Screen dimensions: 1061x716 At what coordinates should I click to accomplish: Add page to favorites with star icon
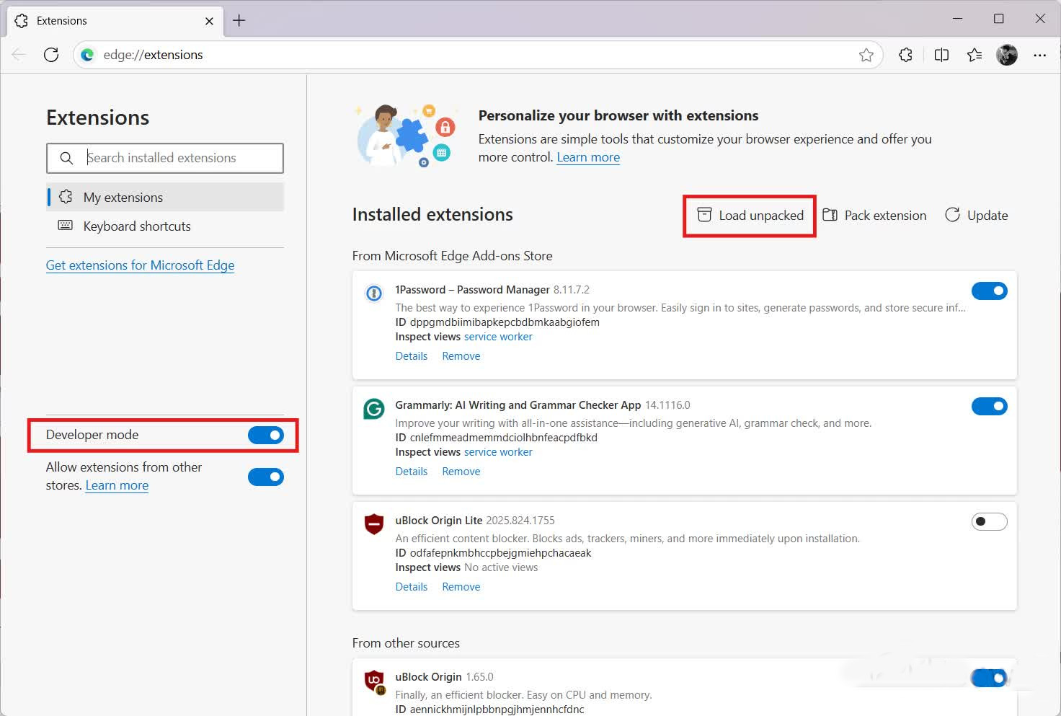click(866, 55)
